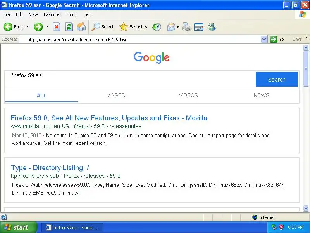This screenshot has width=310, height=233.
Task: Click the Mail envelope icon
Action: (171, 27)
